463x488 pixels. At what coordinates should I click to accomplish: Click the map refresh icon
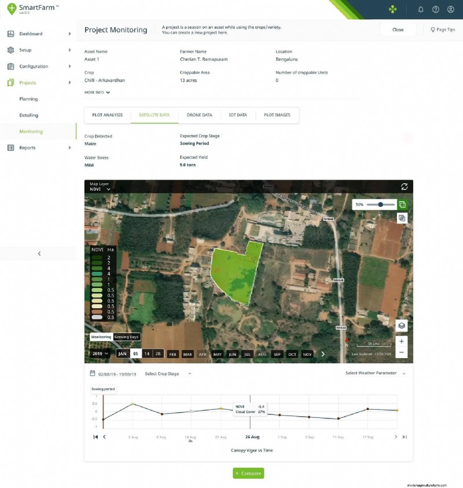pyautogui.click(x=404, y=187)
